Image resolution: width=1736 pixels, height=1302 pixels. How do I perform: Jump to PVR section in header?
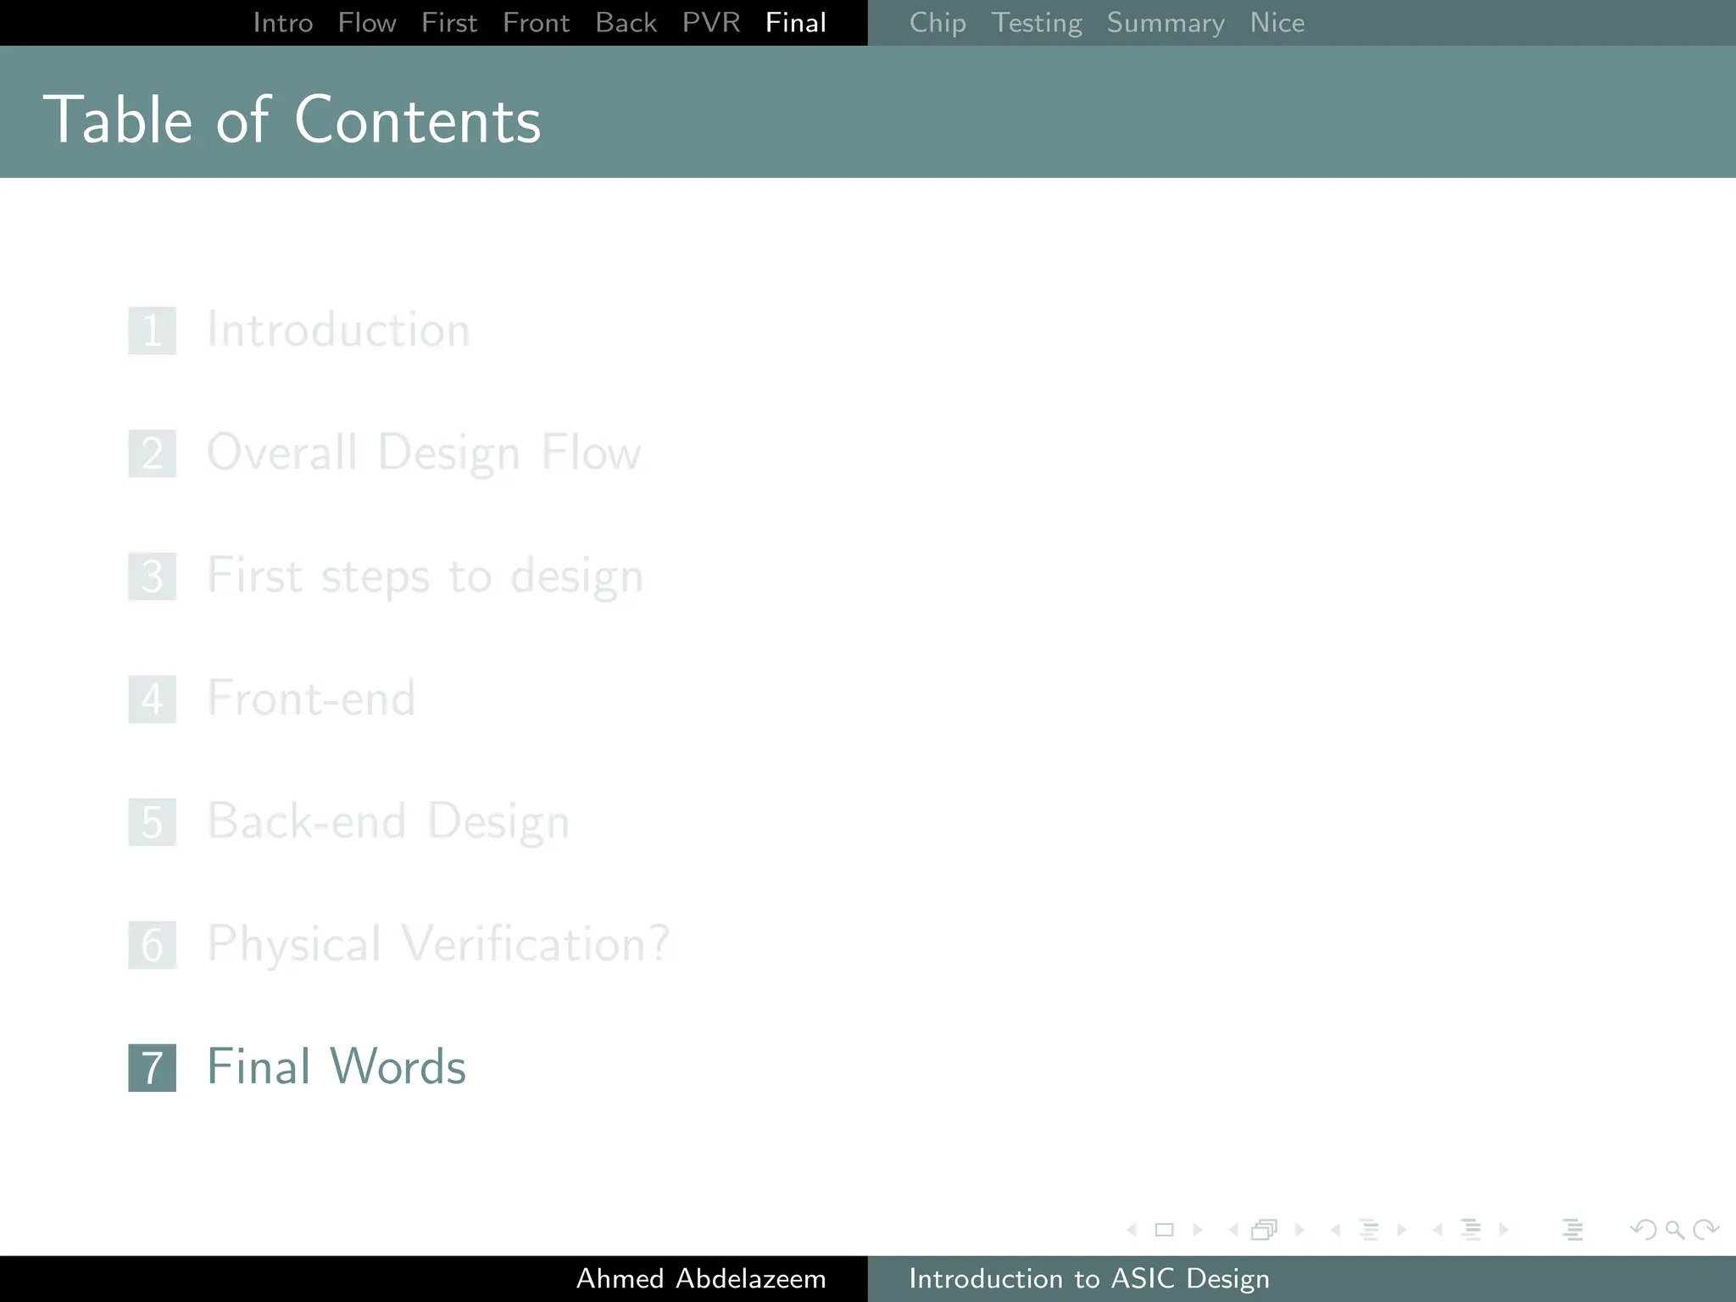tap(711, 23)
